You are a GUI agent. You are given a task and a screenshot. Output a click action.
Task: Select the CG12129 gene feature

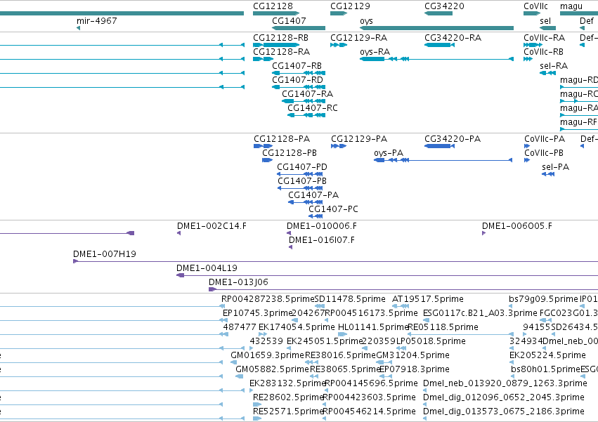[339, 13]
